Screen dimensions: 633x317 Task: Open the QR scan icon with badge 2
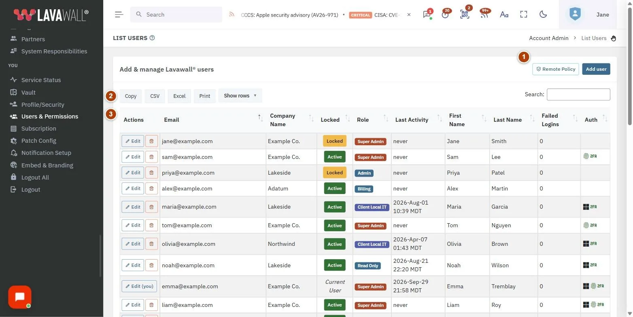coord(465,15)
